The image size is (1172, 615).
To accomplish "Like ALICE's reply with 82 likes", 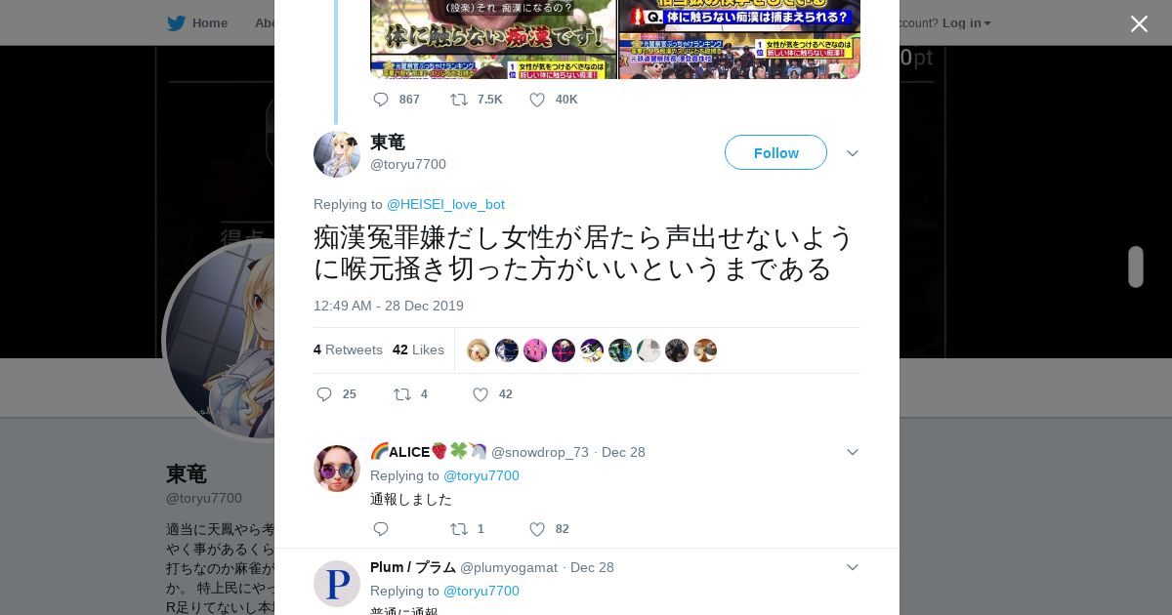I will click(537, 529).
